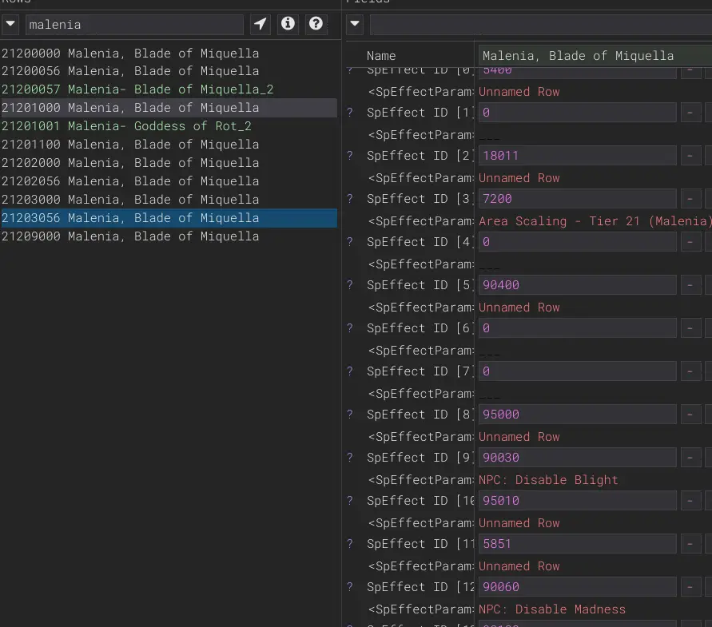Follow Unnamed Row reference under SpEffect ID [2]

(519, 178)
